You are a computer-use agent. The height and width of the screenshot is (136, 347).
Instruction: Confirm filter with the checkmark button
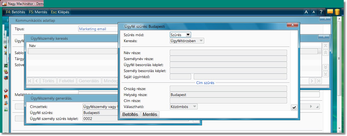click(294, 107)
